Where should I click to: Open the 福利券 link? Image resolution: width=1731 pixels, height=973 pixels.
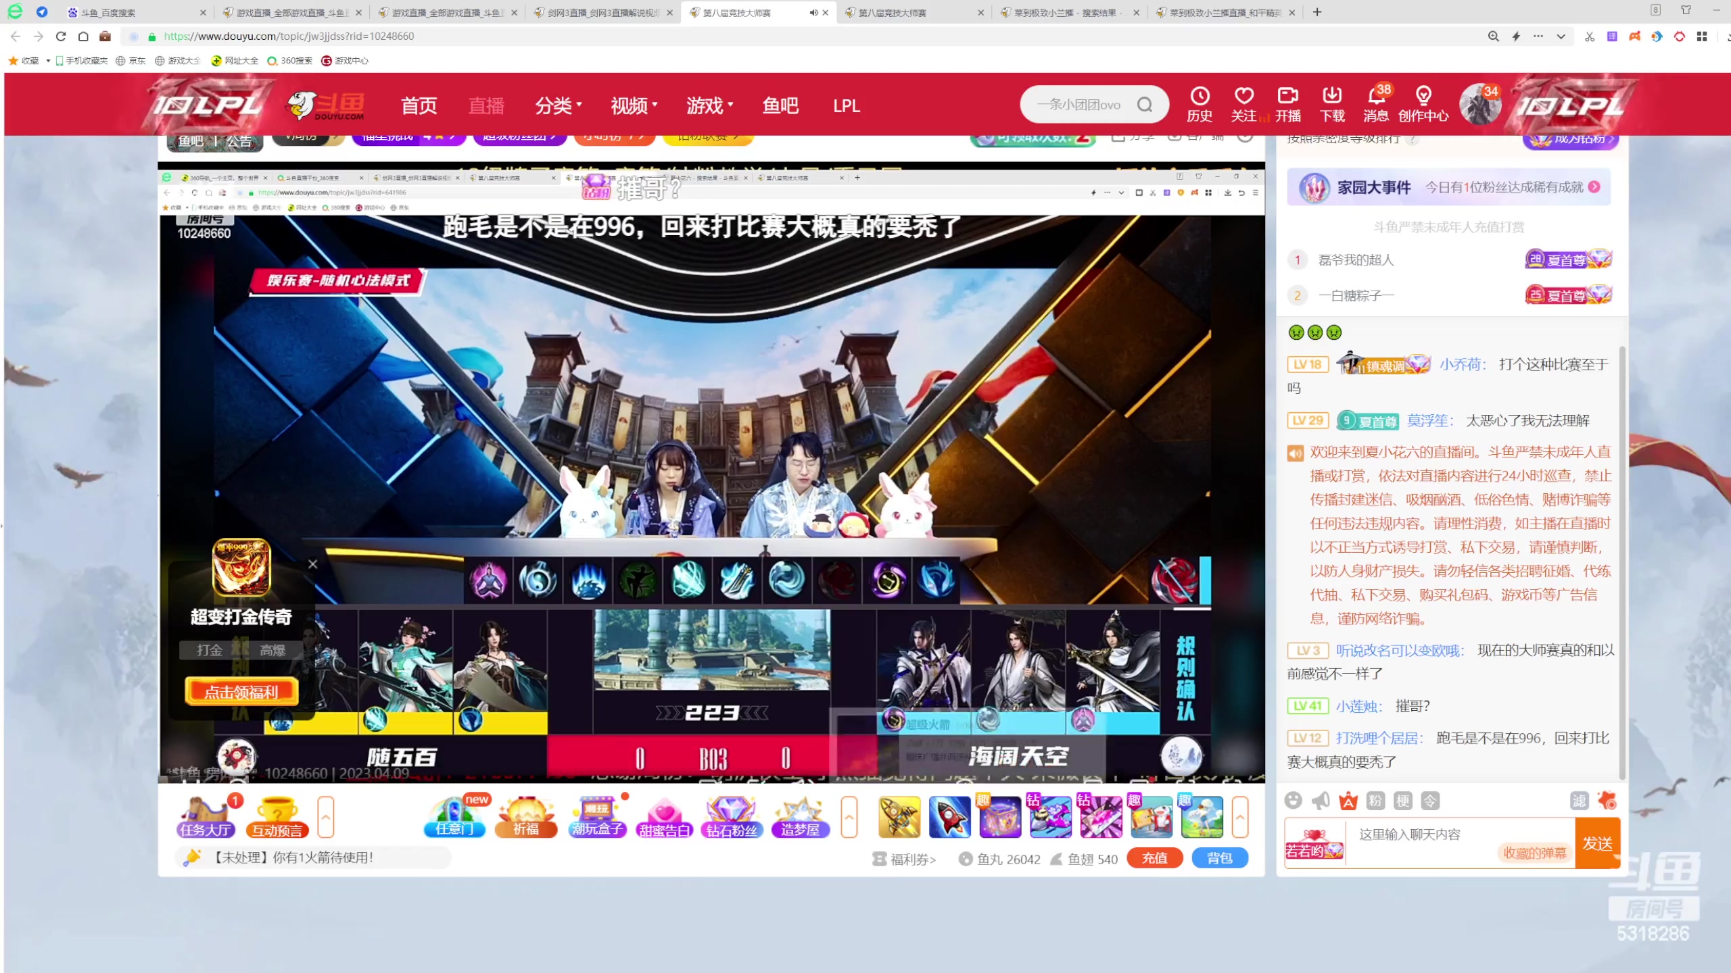pos(905,859)
